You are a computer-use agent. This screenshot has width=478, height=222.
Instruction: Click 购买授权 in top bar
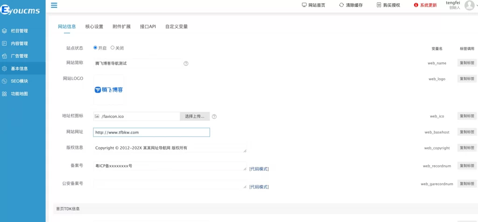[x=392, y=5]
